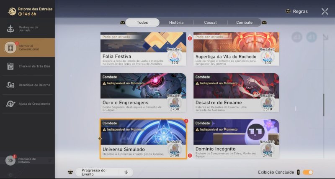Switch to the Todos tab
Screen dimensions: 335x179
[142, 23]
